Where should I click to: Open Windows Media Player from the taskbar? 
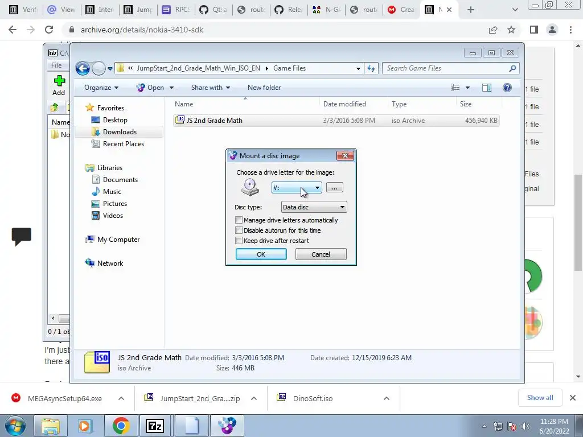coord(84,426)
